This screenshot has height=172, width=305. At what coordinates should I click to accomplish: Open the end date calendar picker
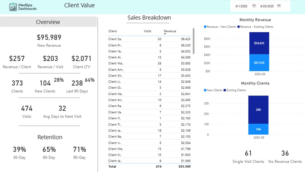pos(279,6)
